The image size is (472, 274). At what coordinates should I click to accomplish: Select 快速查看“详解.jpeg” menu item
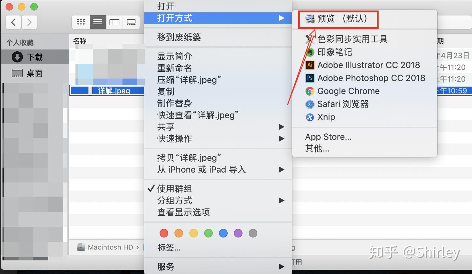[x=218, y=115]
